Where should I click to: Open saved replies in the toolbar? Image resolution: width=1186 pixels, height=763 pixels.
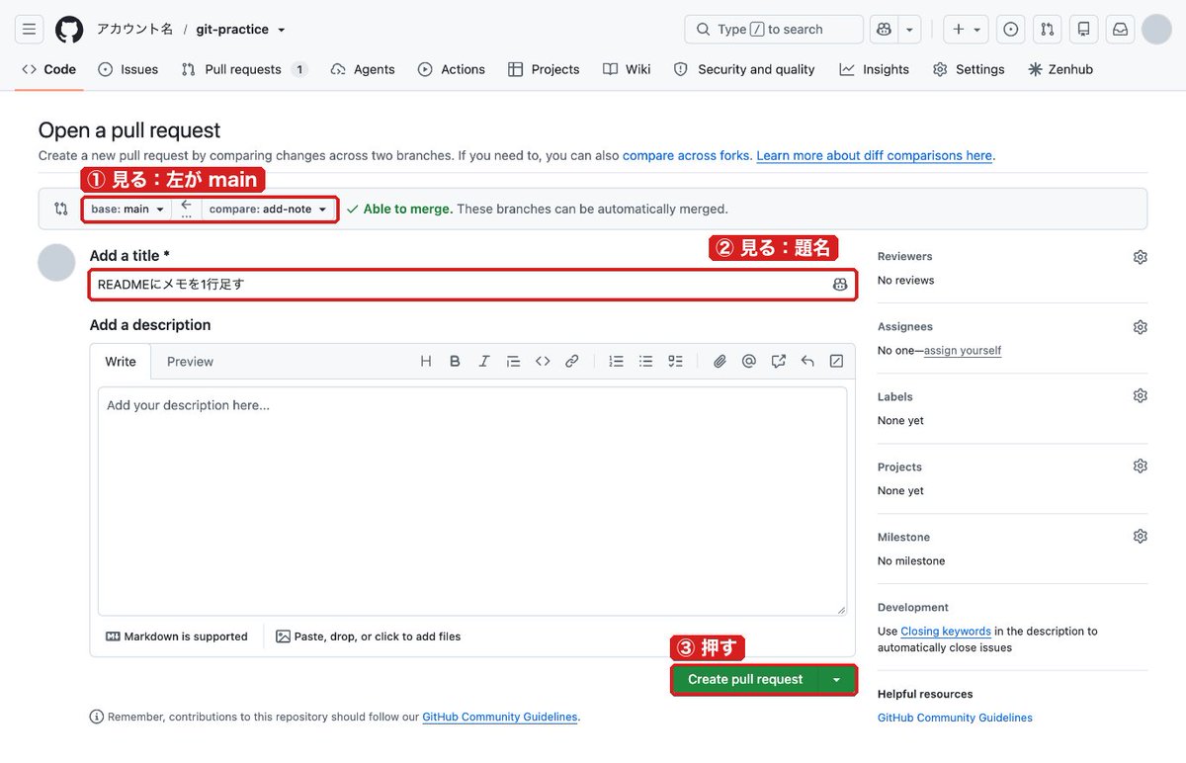click(x=807, y=362)
